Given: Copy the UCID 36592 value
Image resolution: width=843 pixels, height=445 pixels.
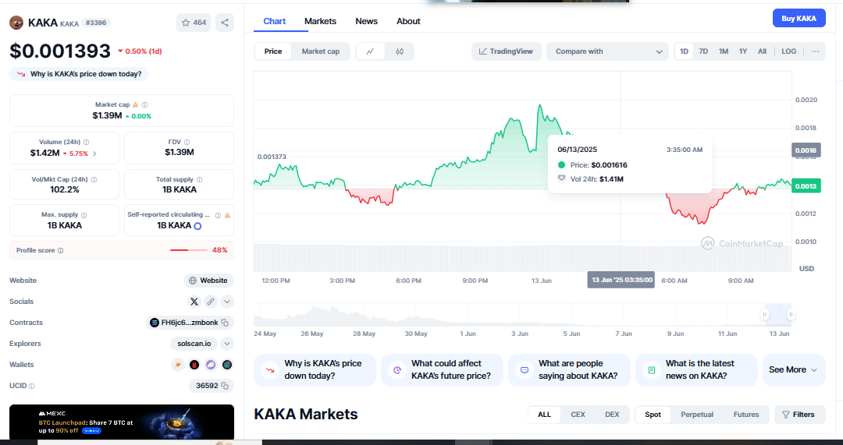Looking at the screenshot, I should [x=226, y=386].
